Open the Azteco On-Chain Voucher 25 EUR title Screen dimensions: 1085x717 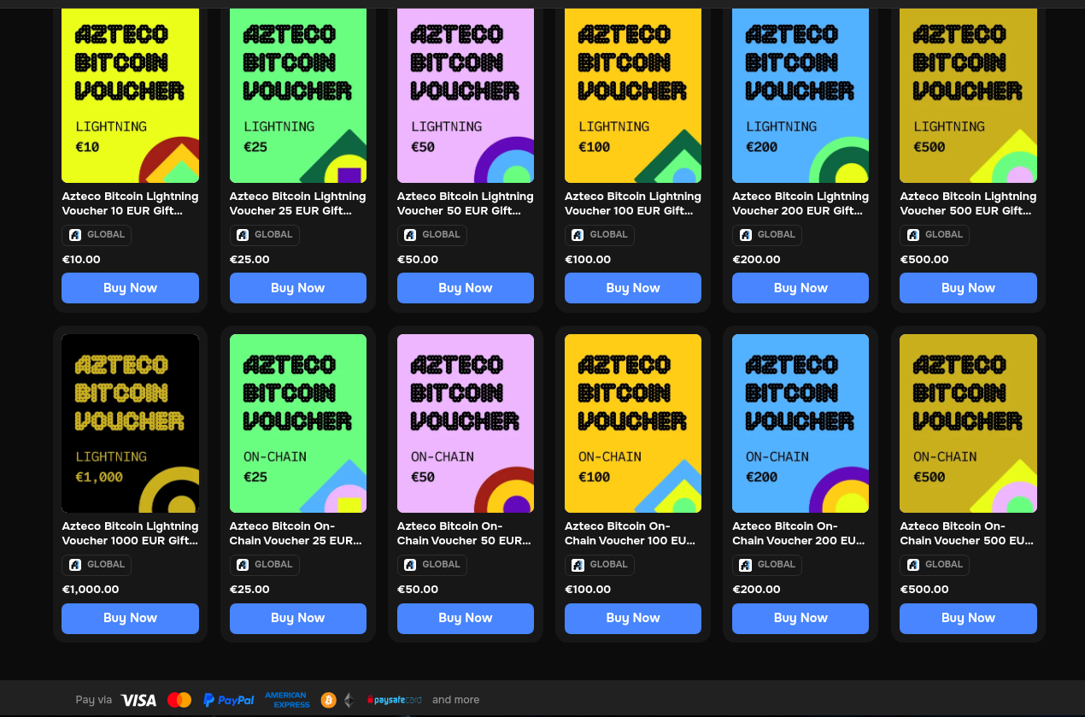295,532
